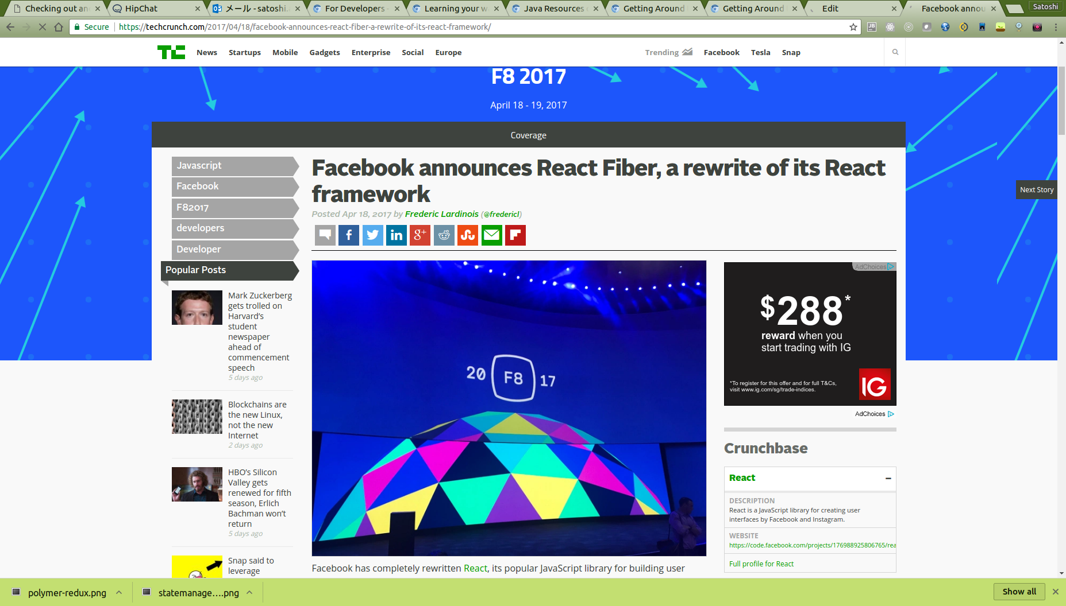
Task: Click the Blockchains post thumbnail
Action: coord(197,417)
